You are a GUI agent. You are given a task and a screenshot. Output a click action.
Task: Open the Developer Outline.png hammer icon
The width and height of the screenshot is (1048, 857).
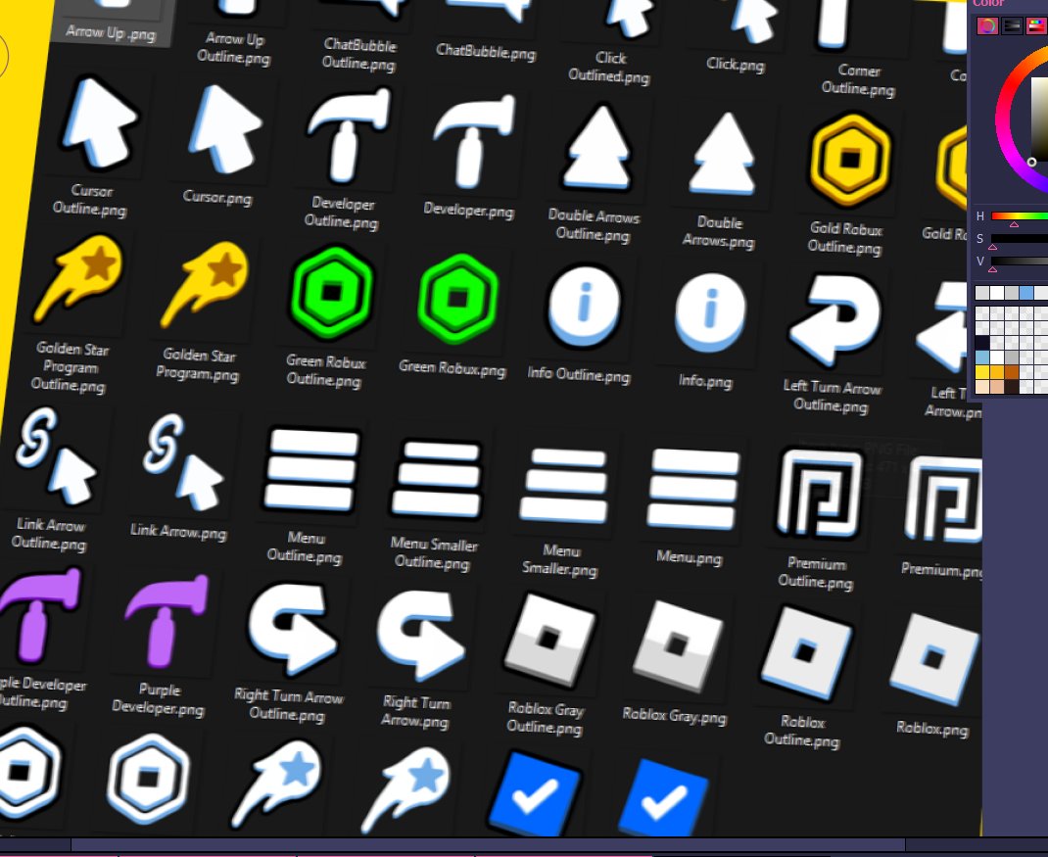click(349, 138)
